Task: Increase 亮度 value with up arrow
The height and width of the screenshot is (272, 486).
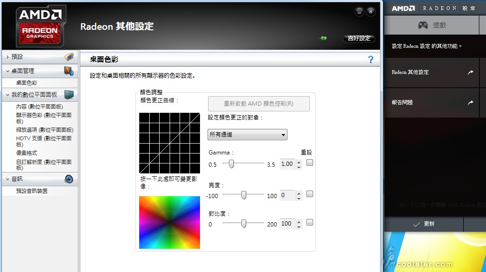Action: (x=299, y=193)
